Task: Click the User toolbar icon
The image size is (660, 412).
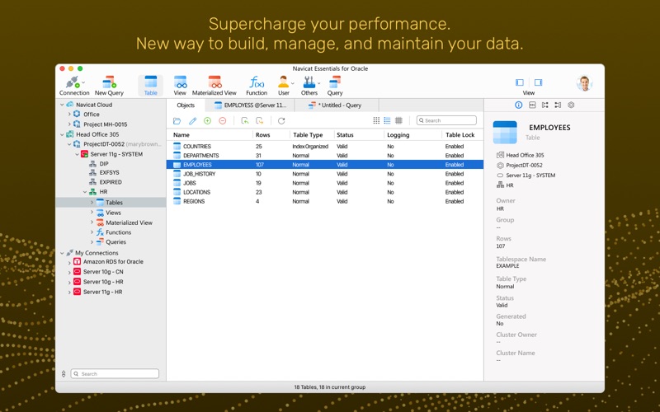Action: (x=283, y=86)
